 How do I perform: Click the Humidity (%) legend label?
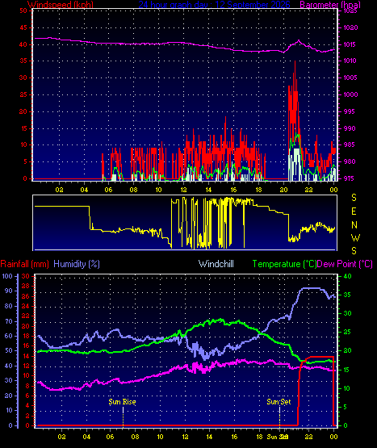click(x=77, y=264)
